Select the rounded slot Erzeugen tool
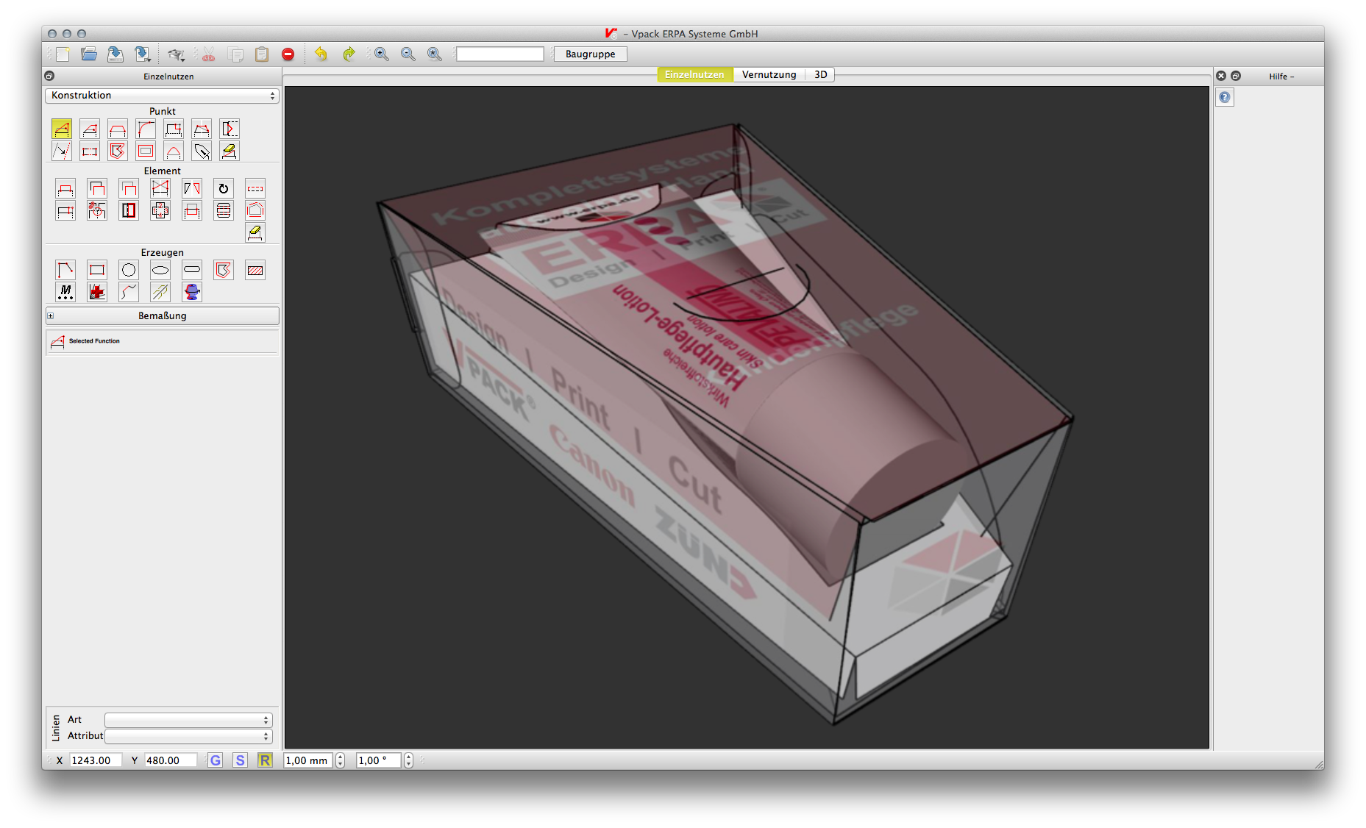 (x=192, y=270)
